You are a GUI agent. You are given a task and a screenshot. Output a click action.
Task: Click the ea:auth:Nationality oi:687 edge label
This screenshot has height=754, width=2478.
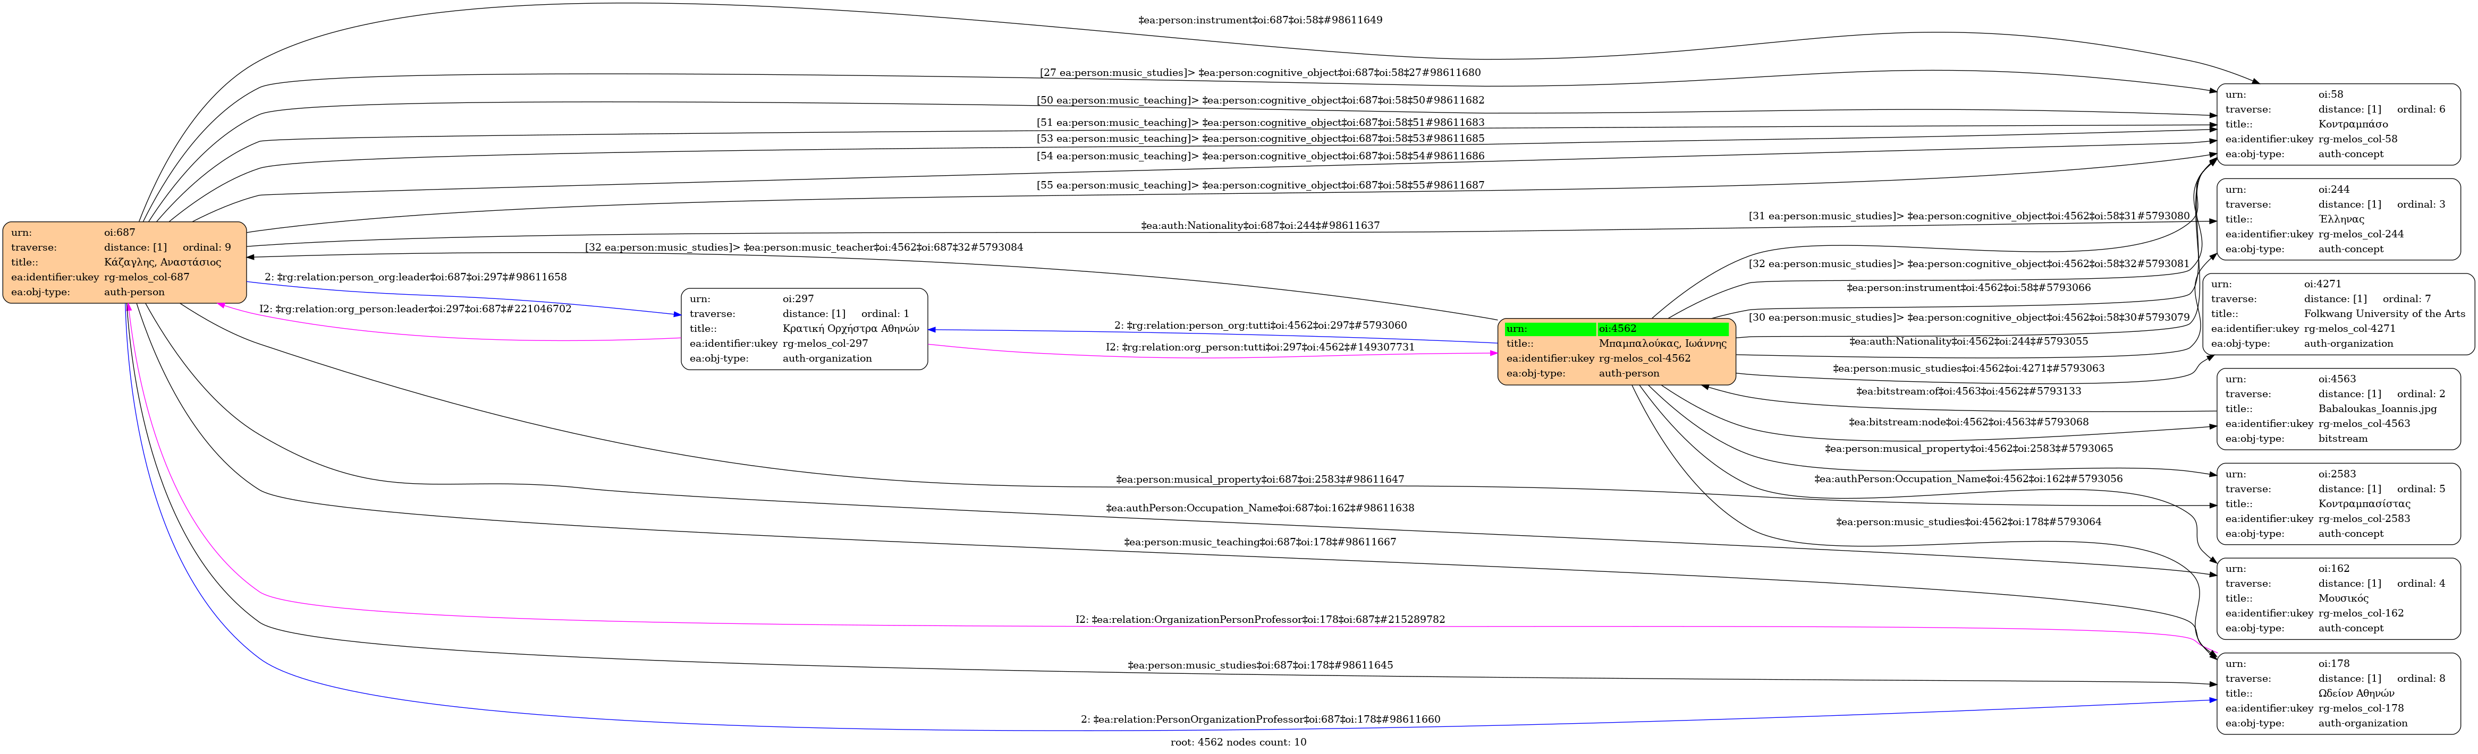[x=1260, y=226]
